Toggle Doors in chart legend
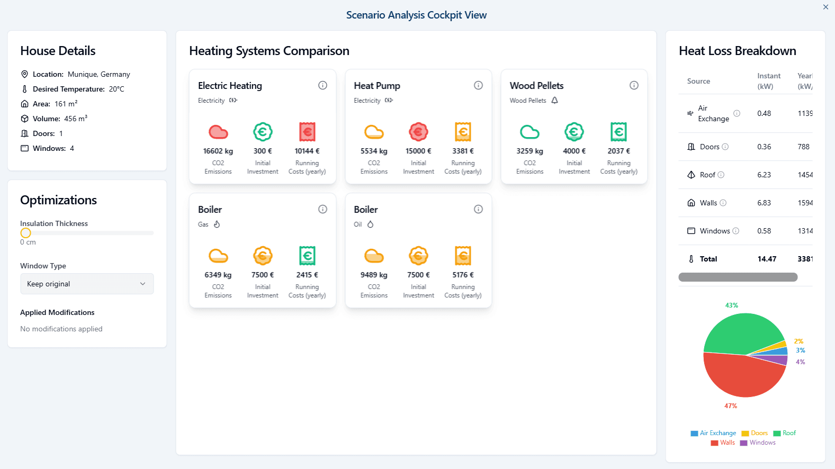Viewport: 835px width, 469px height. 755,433
